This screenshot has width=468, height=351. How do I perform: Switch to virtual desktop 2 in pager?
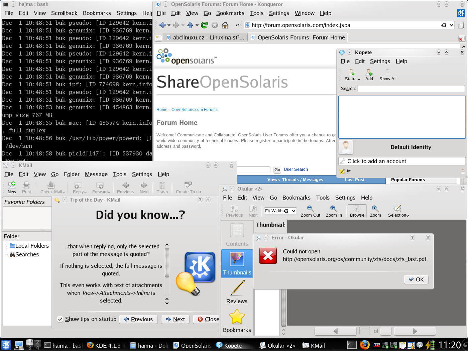(37, 342)
